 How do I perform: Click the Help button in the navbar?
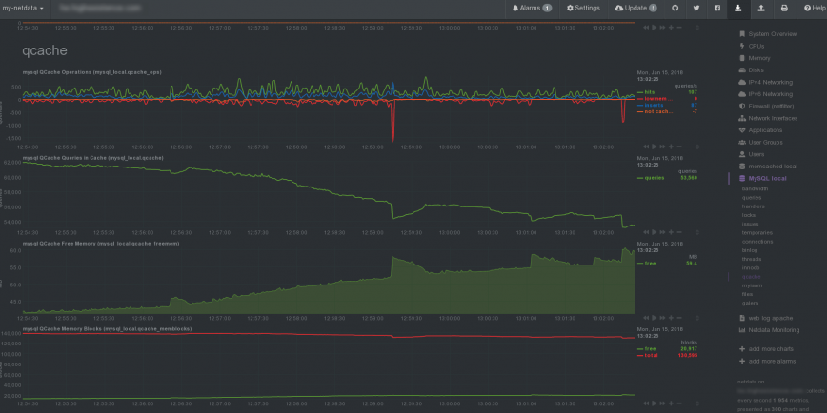pos(810,8)
